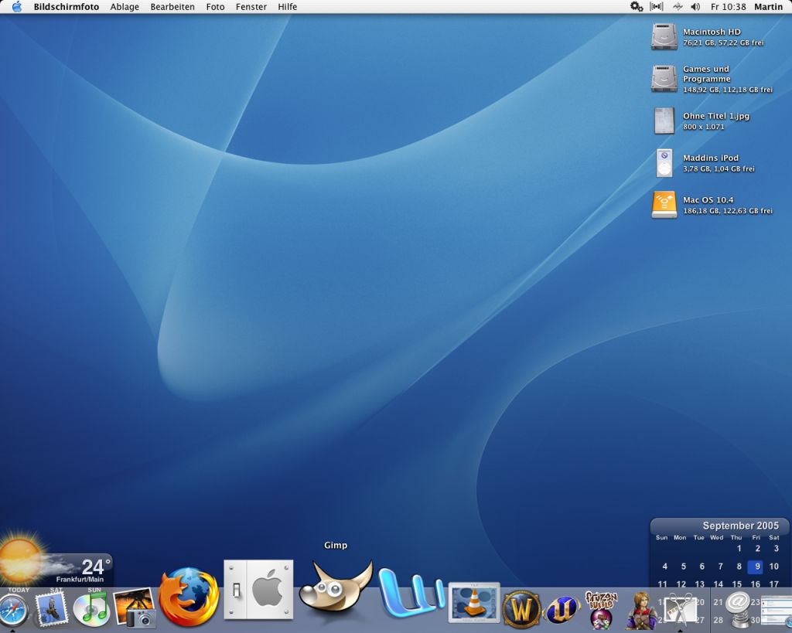
Task: Click the sun icon on weather widget
Action: 21,560
